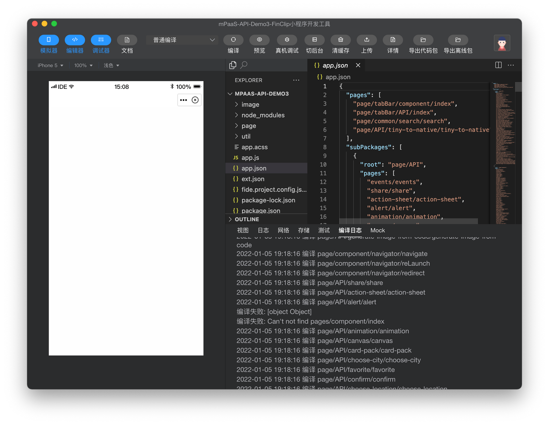Expand the OUTLINE section
The height and width of the screenshot is (425, 549).
click(x=266, y=219)
